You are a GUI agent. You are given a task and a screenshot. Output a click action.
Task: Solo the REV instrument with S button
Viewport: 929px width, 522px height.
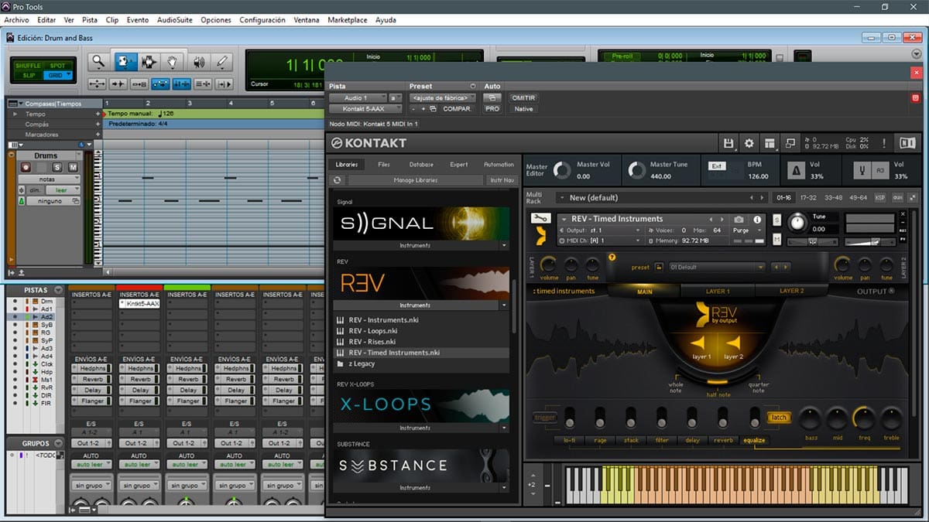[x=776, y=221]
